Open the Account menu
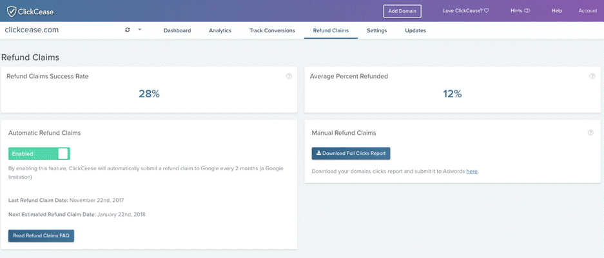 tap(587, 11)
